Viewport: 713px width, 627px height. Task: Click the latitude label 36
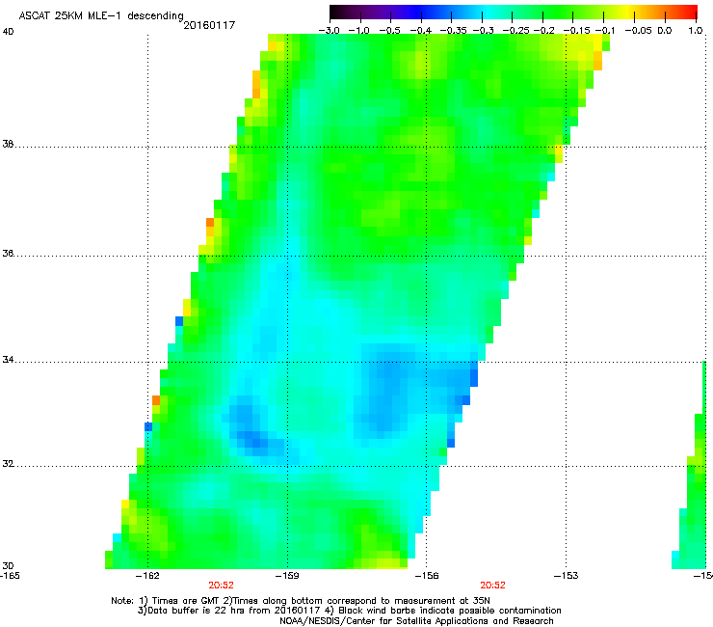pyautogui.click(x=8, y=253)
